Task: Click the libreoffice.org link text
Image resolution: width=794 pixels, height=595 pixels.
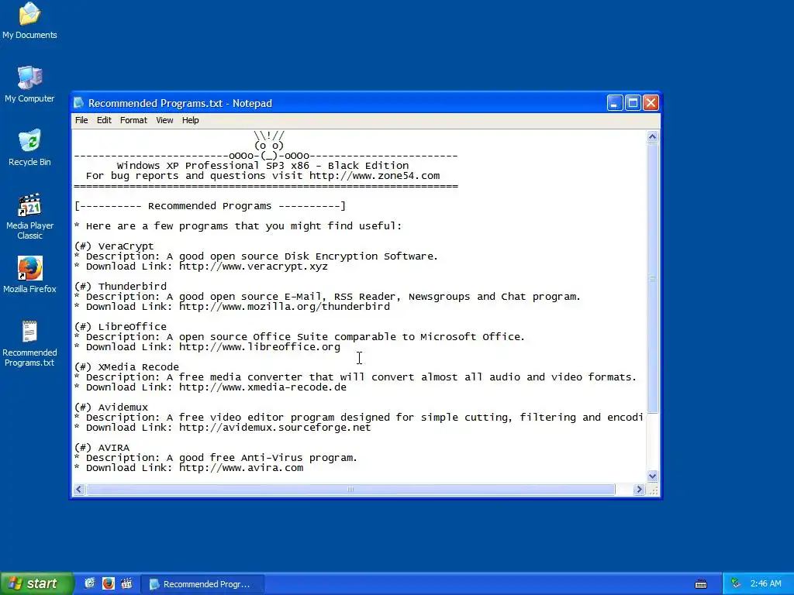Action: tap(259, 347)
